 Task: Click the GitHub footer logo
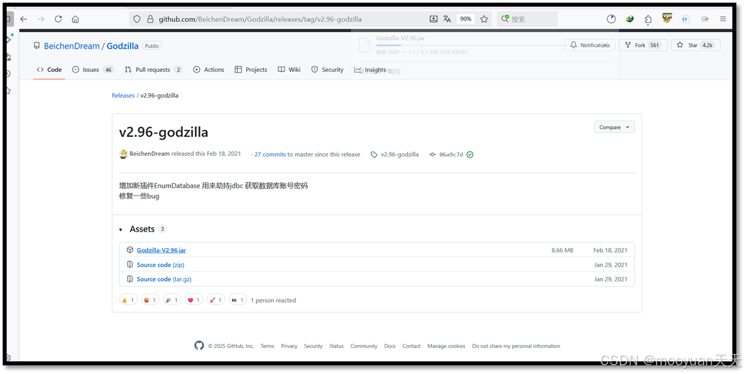pyautogui.click(x=199, y=345)
